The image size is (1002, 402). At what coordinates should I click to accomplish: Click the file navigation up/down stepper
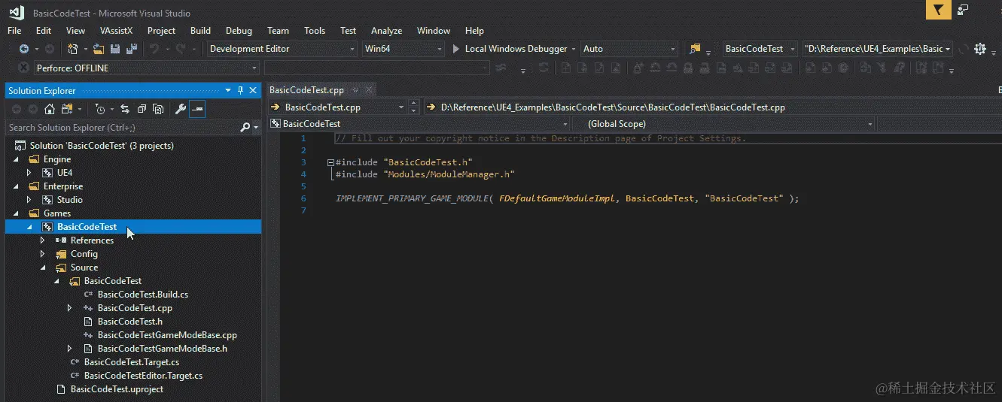pyautogui.click(x=414, y=107)
